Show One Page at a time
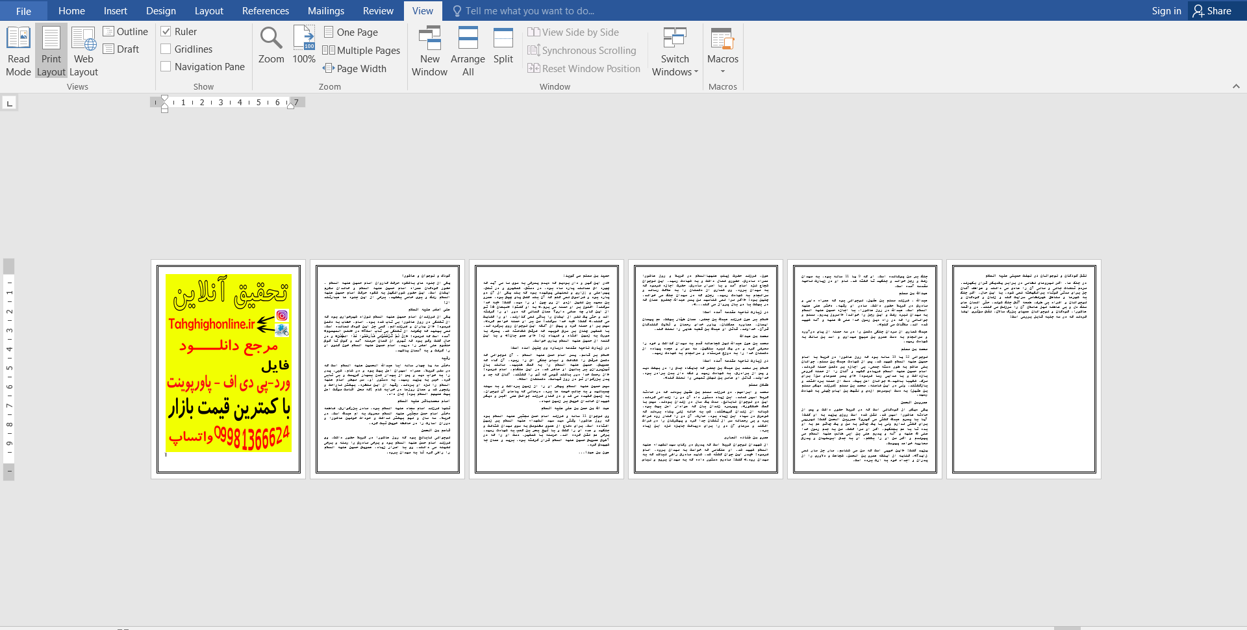 [x=351, y=32]
